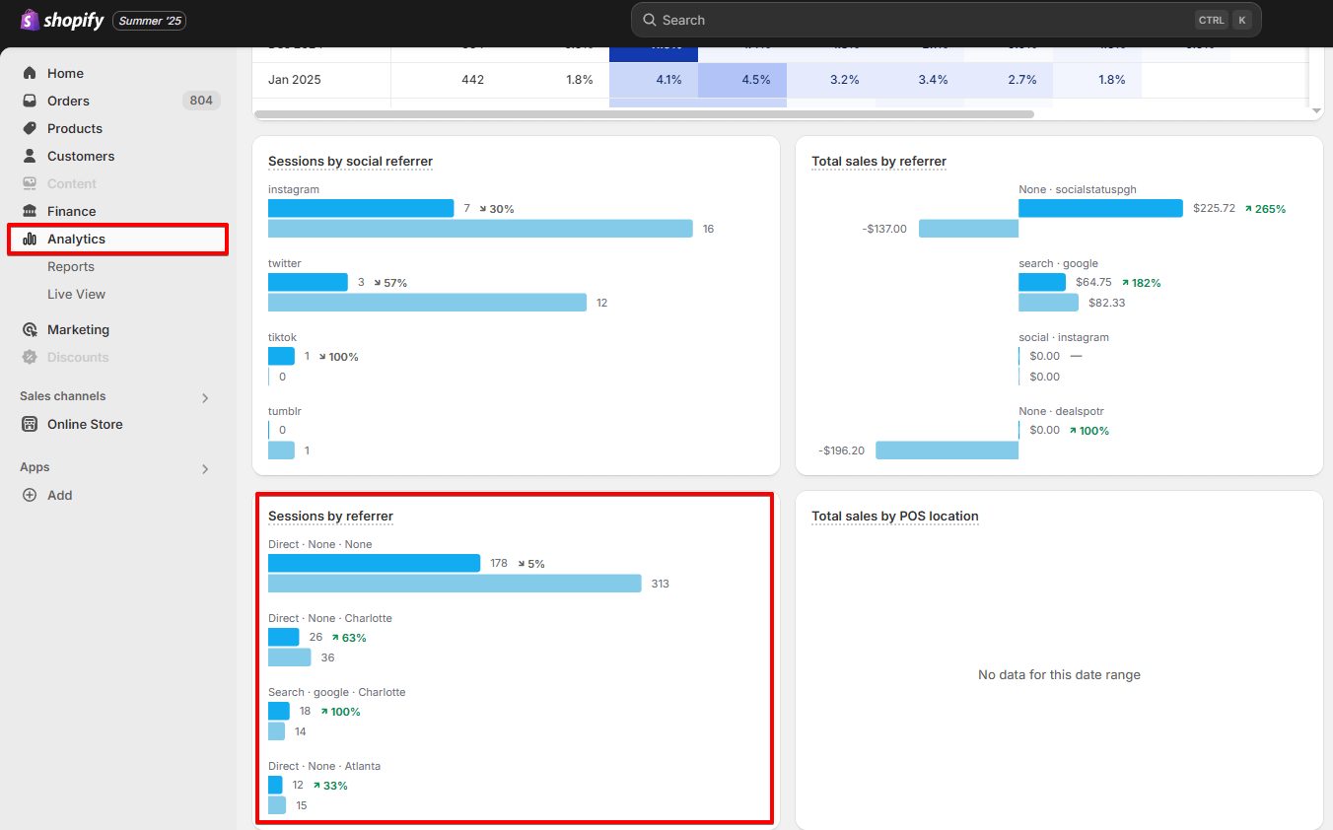
Task: Open Live View in sidebar
Action: coord(76,294)
